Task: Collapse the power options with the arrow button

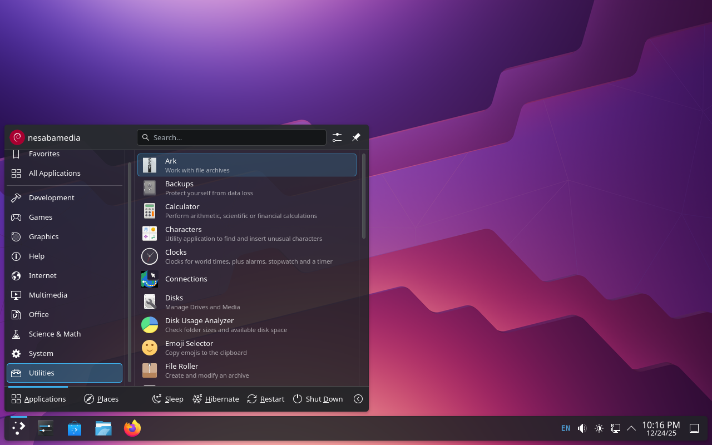Action: [358, 399]
